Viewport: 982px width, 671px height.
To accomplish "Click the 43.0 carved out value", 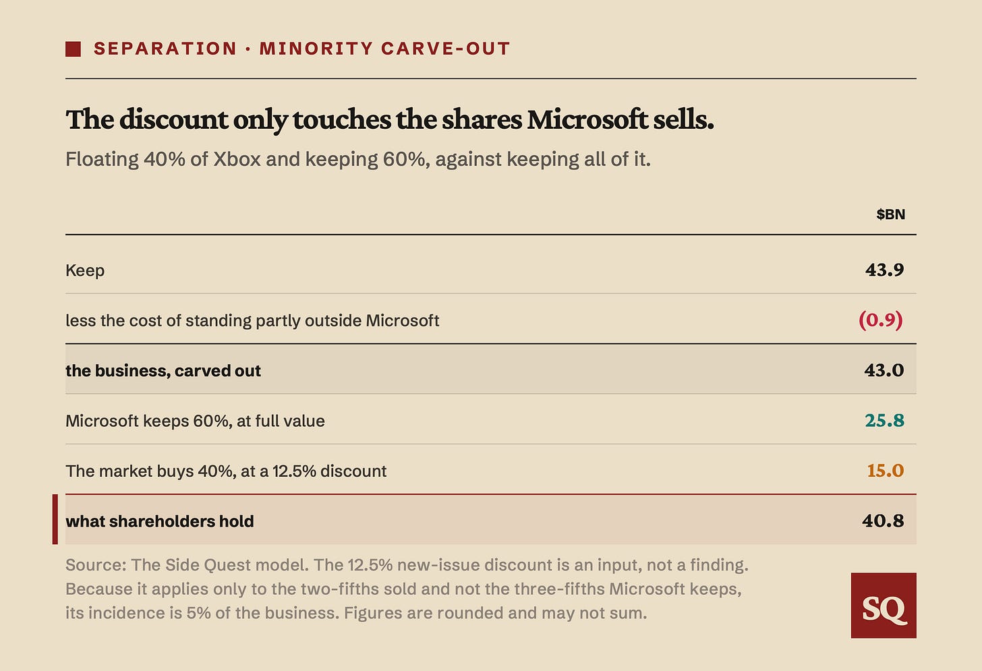I will tap(884, 370).
